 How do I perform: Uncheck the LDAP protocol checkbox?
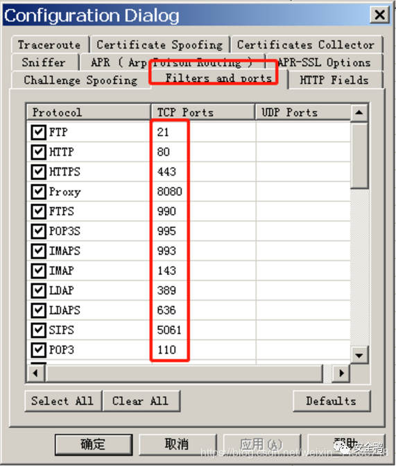click(39, 291)
